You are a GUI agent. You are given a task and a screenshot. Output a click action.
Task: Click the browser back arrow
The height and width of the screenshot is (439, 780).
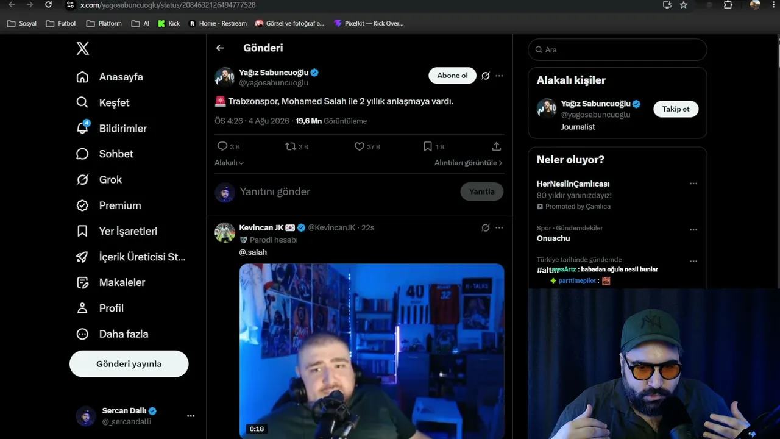tap(12, 5)
